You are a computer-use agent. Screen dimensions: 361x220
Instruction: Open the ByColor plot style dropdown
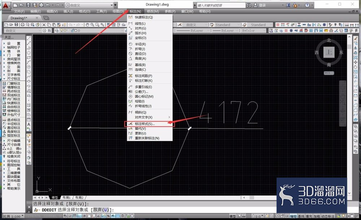coord(253,30)
